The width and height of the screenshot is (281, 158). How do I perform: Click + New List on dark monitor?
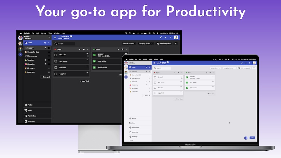pyautogui.click(x=46, y=77)
